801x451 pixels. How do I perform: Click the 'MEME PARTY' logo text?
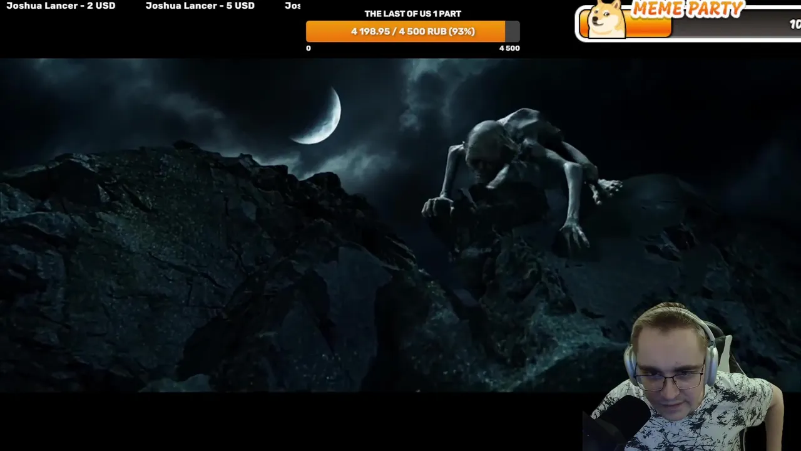(x=687, y=9)
